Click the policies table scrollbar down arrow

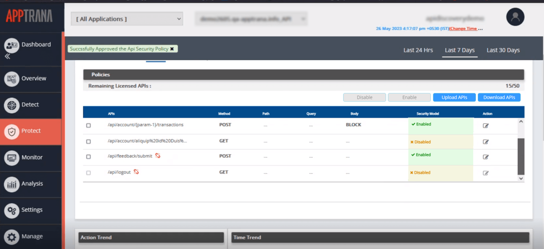(x=521, y=178)
